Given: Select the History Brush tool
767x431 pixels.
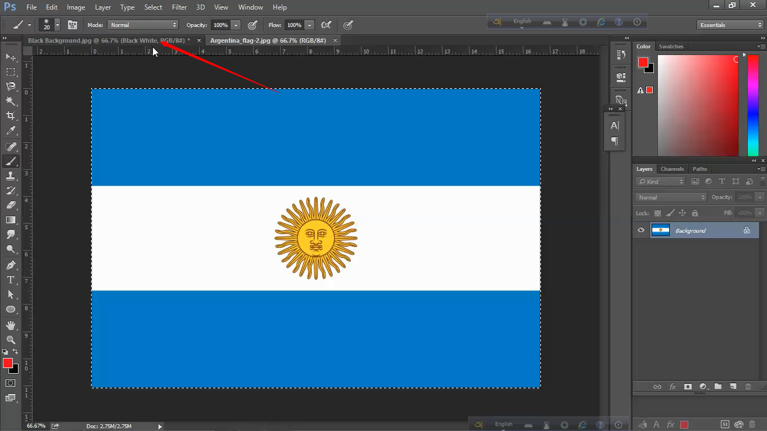Looking at the screenshot, I should (11, 190).
